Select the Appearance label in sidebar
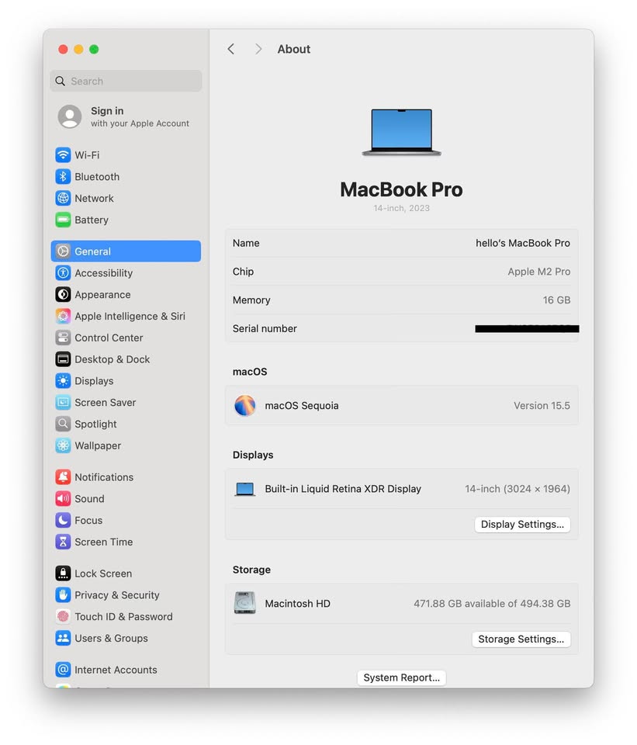 pos(102,295)
